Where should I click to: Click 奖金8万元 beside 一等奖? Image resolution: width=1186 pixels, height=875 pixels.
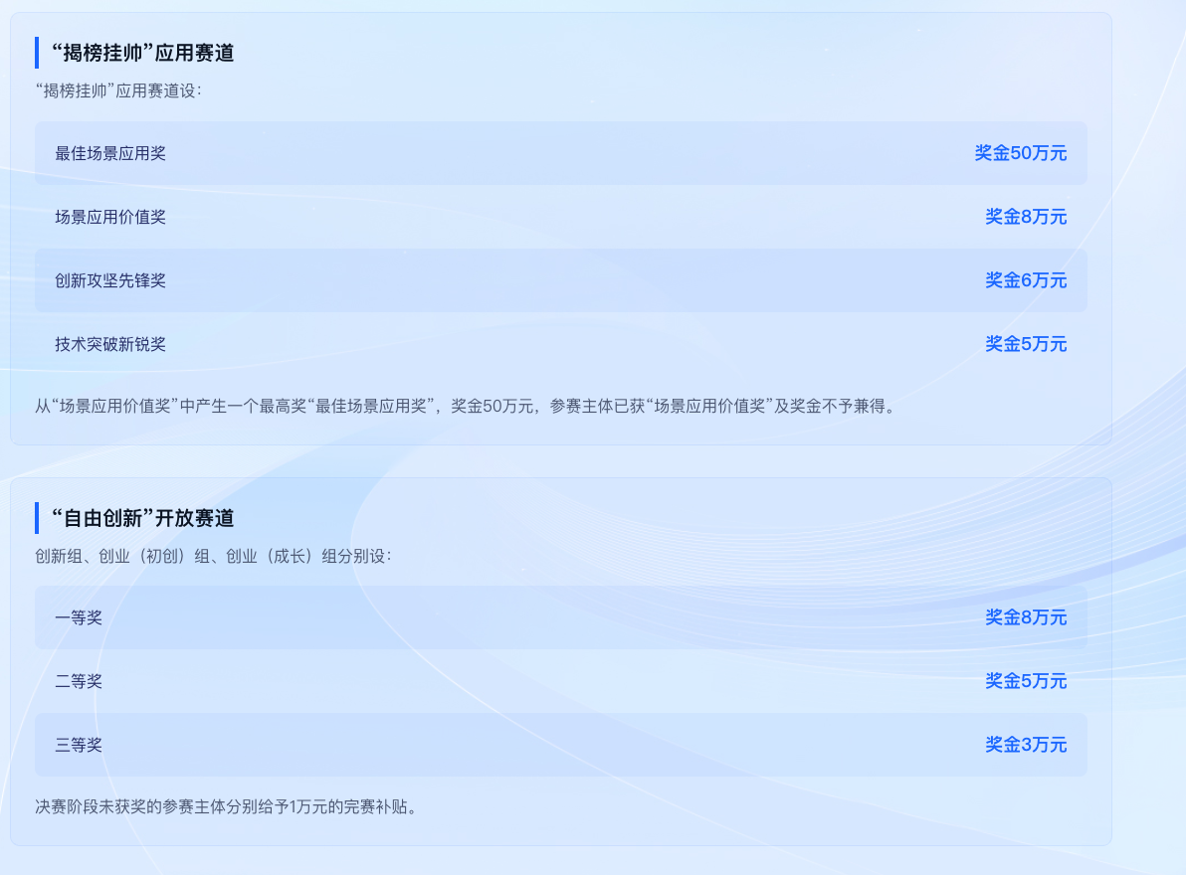point(1026,617)
